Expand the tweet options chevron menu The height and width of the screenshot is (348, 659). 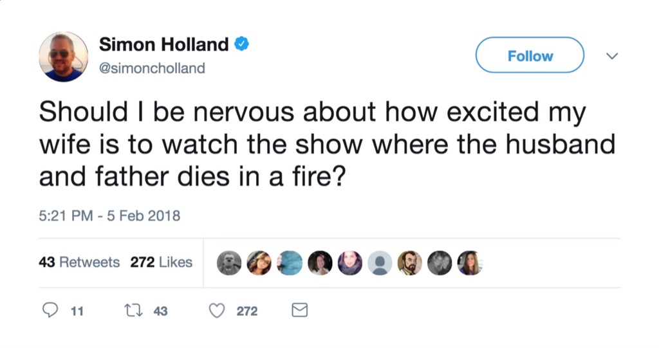[612, 57]
